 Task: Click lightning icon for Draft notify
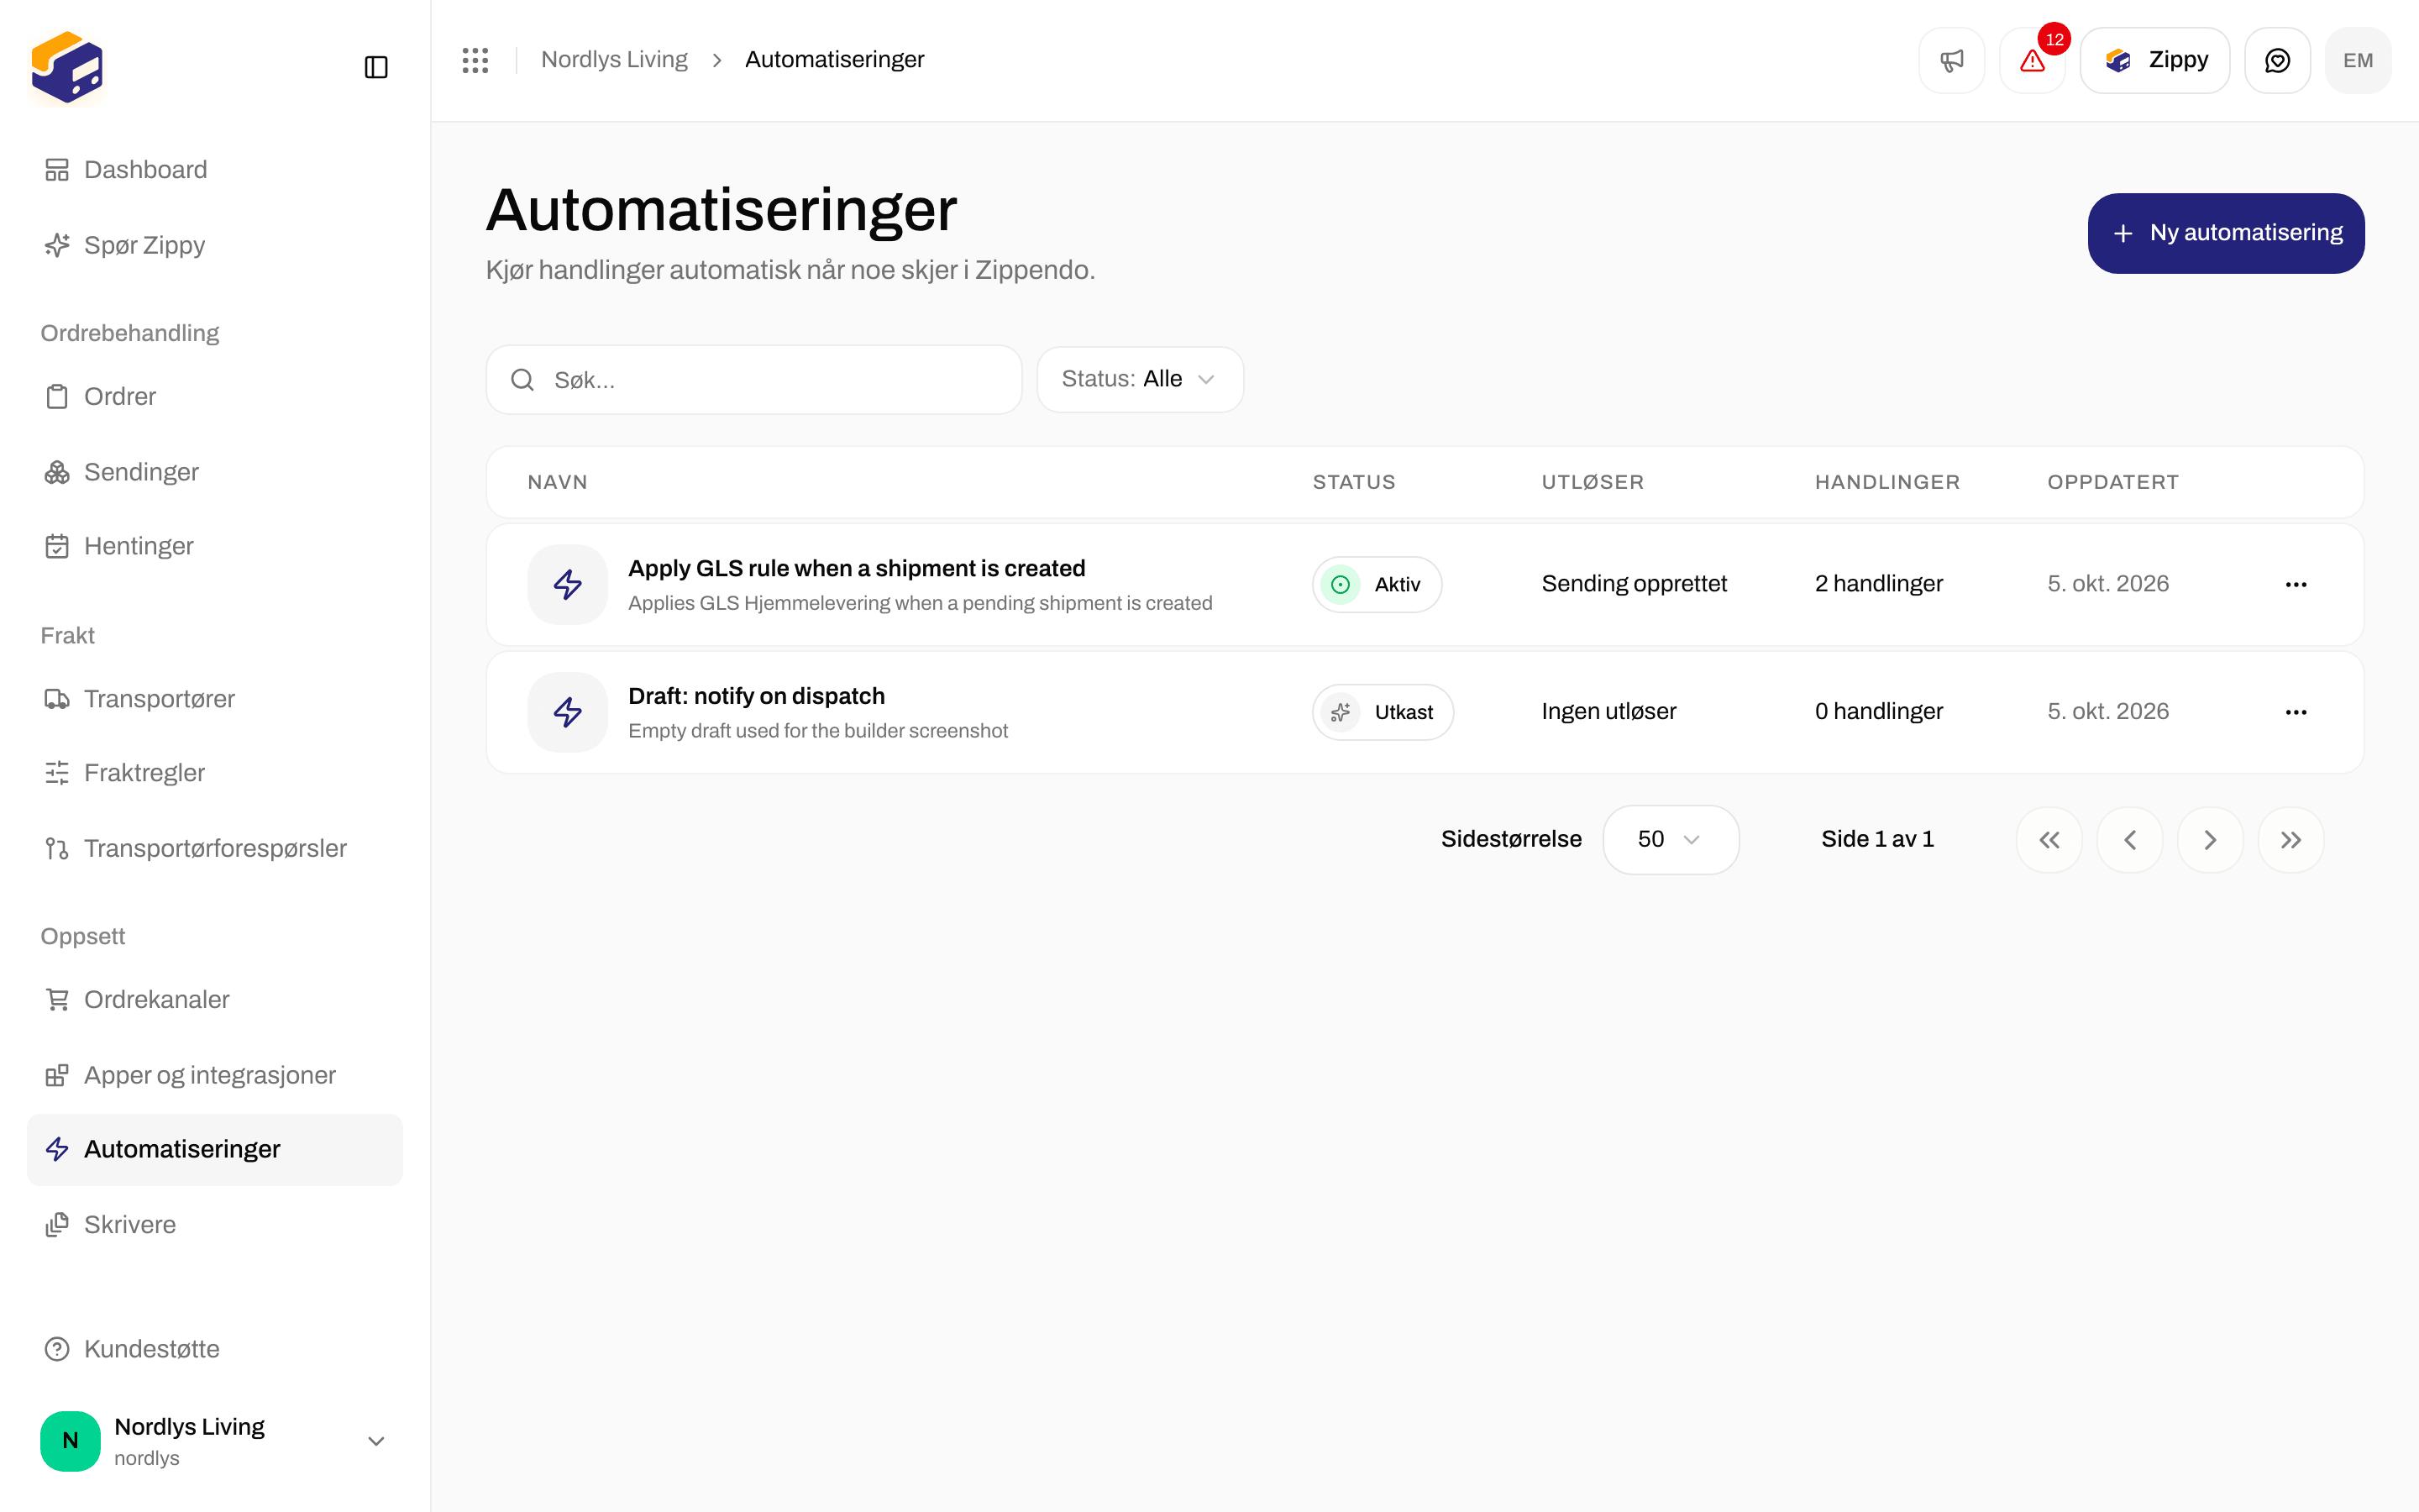point(568,712)
